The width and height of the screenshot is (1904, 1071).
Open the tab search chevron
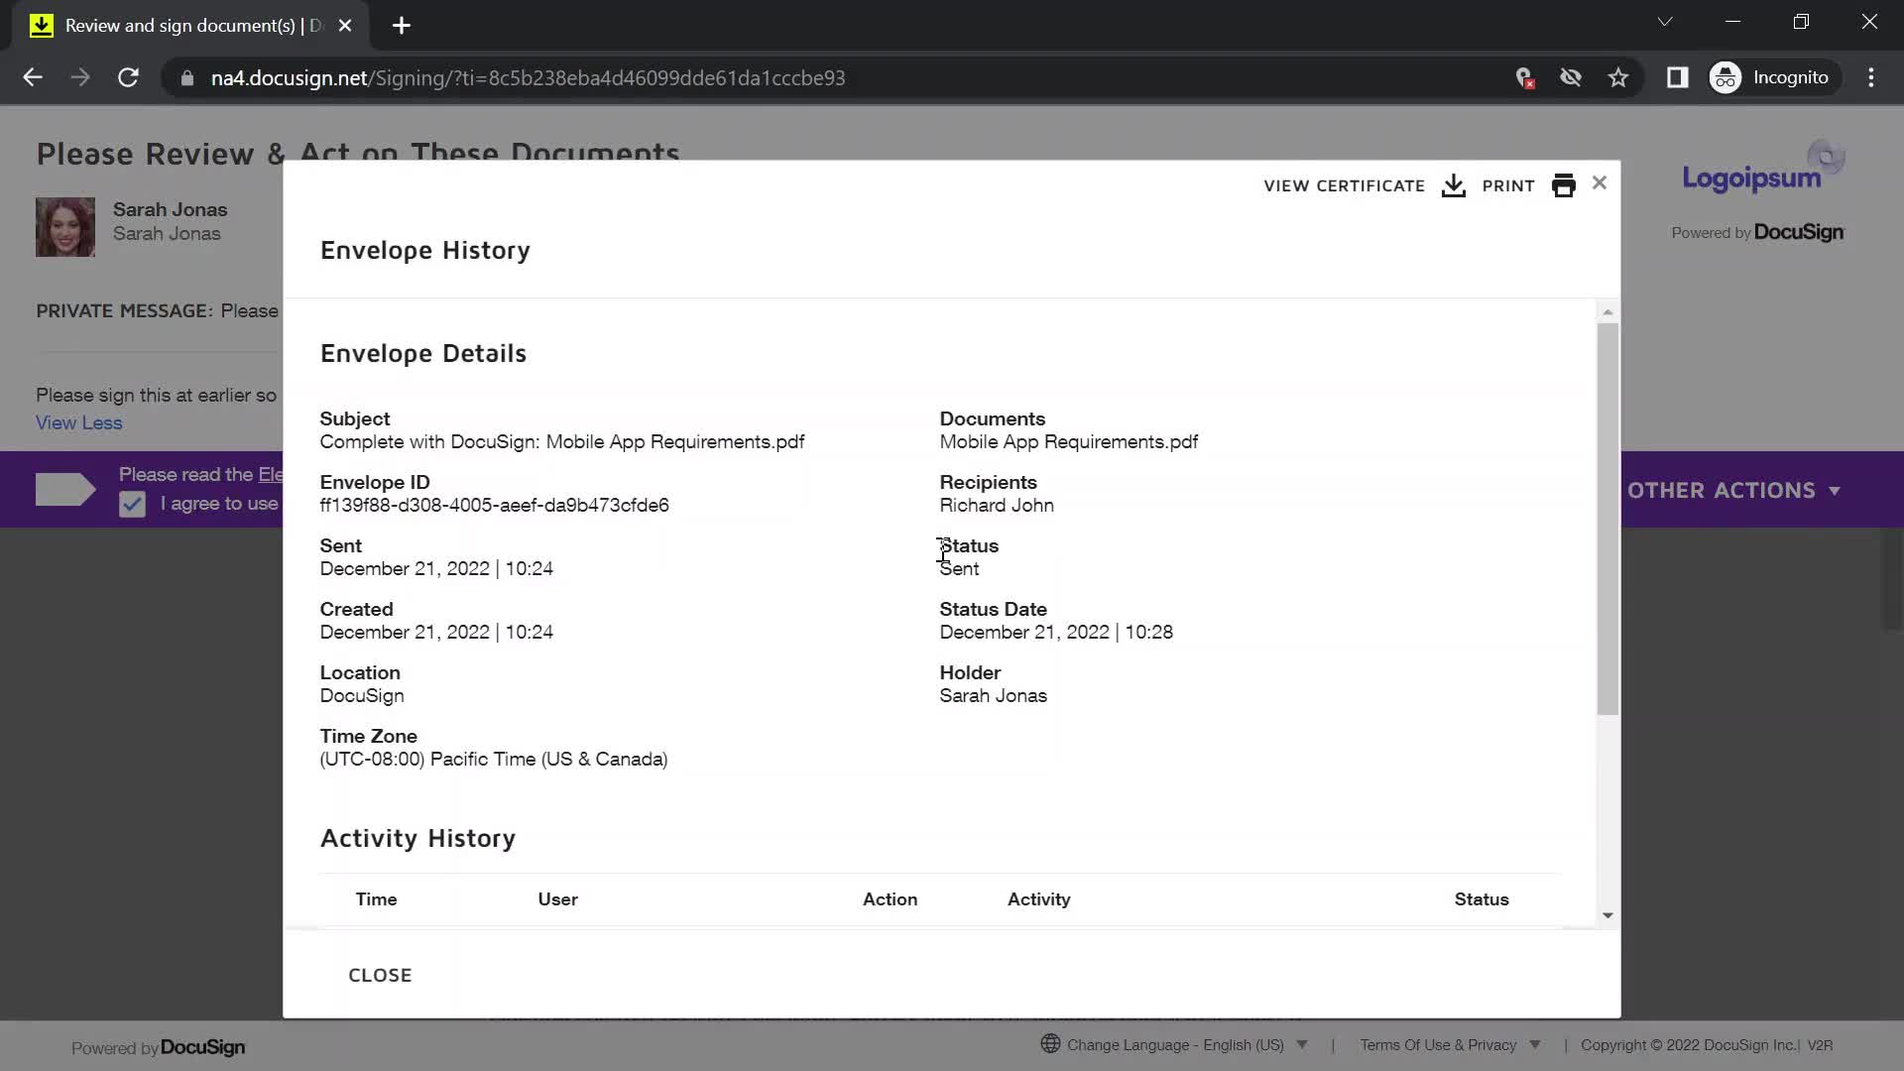click(x=1665, y=22)
